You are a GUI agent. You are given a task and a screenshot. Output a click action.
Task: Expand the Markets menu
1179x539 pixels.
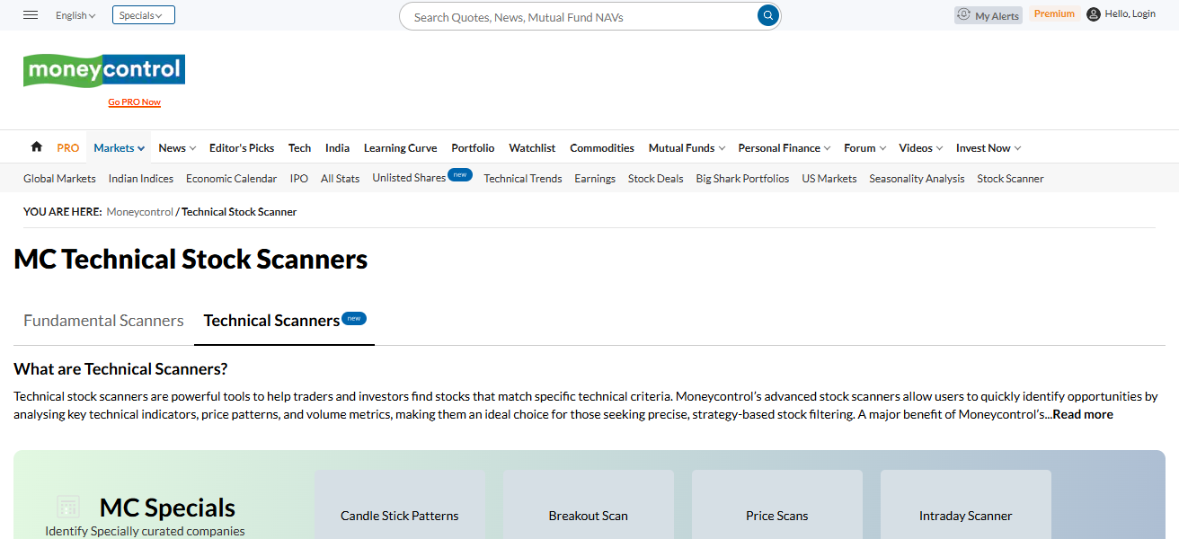(119, 148)
